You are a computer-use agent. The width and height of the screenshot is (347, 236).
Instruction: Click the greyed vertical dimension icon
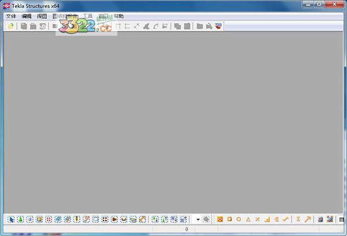click(x=127, y=26)
